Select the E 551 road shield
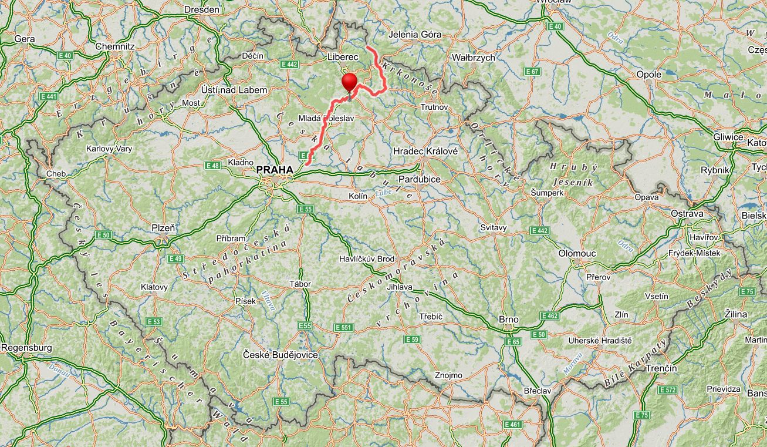Image resolution: width=767 pixels, height=447 pixels. [x=343, y=327]
